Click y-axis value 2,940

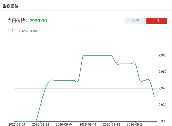click(x=163, y=88)
